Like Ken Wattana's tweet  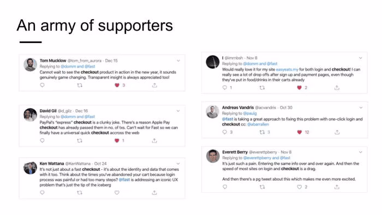[117, 193]
